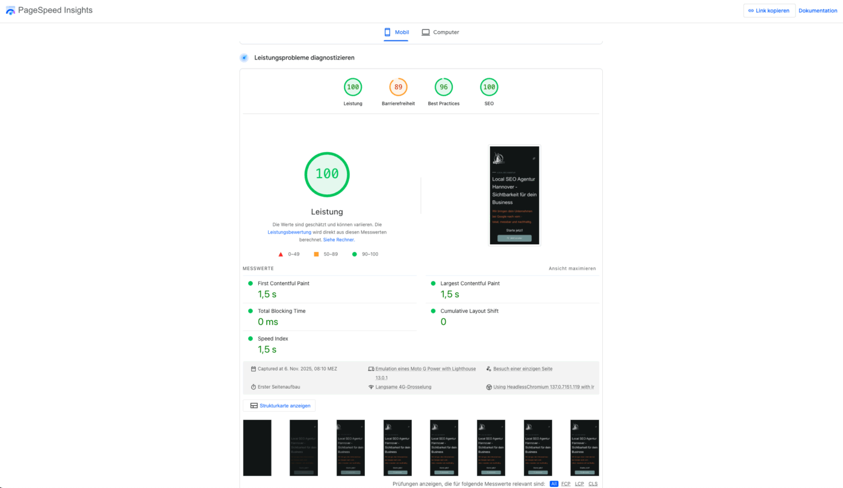Click the calendar icon beside Captured at

[x=254, y=369]
